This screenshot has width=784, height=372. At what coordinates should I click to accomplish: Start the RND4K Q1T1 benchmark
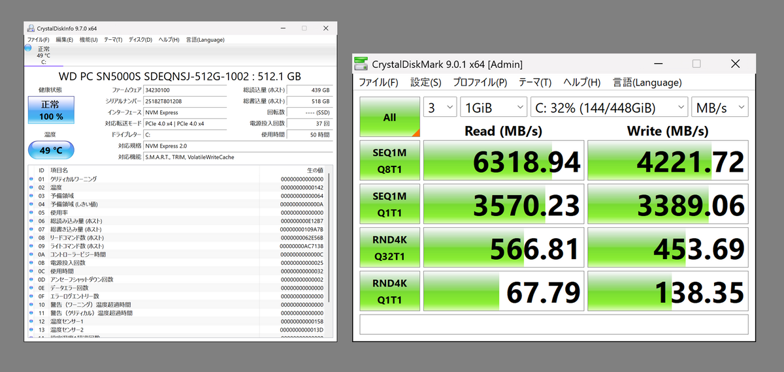tap(389, 290)
